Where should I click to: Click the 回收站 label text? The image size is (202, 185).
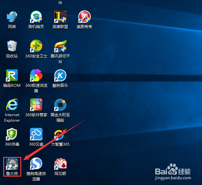pyautogui.click(x=12, y=56)
